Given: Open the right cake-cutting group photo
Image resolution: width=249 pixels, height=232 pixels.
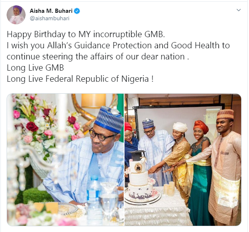Looking at the screenshot, I should [183, 160].
